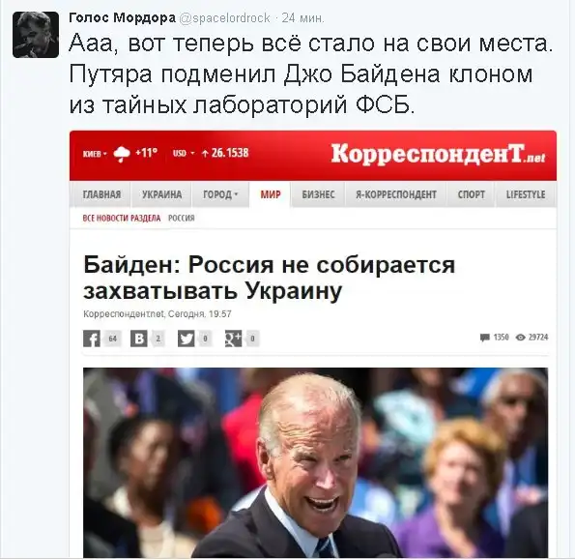575x560 pixels.
Task: Open the Украина section tab
Action: click(161, 194)
